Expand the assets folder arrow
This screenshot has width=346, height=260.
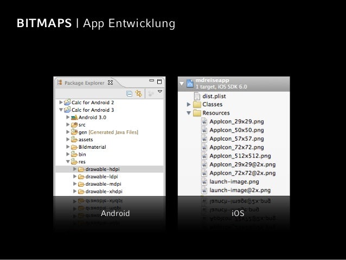[x=68, y=139]
